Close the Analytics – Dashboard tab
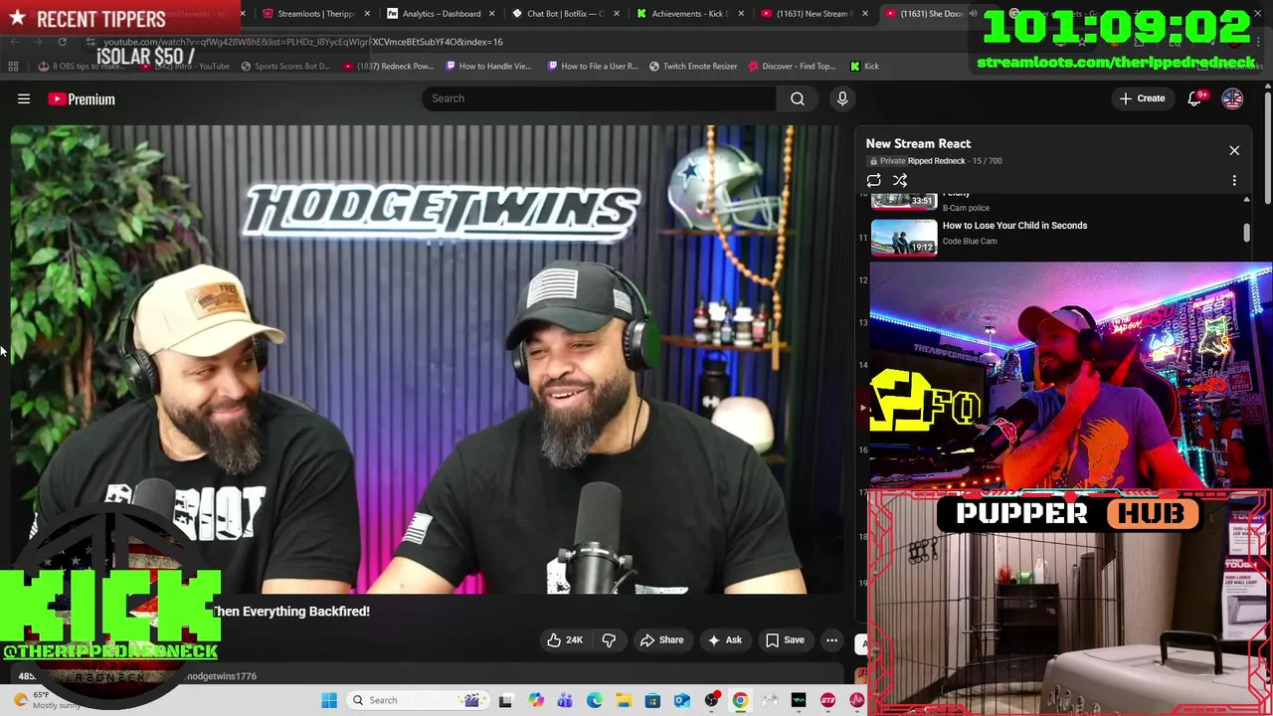 [491, 14]
